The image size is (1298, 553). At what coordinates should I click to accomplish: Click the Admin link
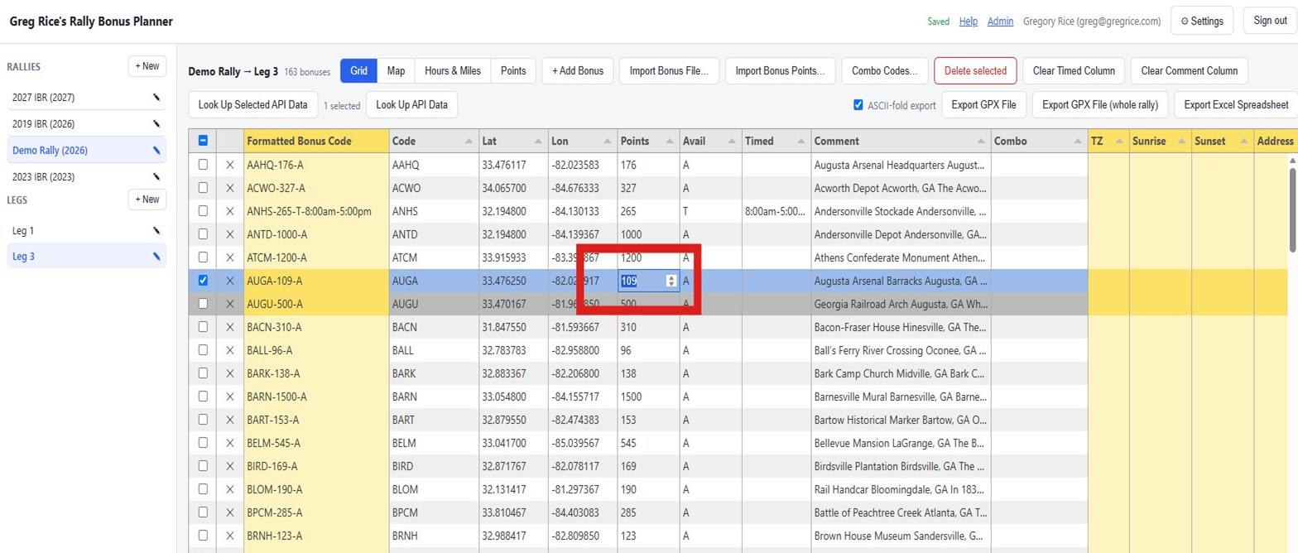tap(1000, 22)
